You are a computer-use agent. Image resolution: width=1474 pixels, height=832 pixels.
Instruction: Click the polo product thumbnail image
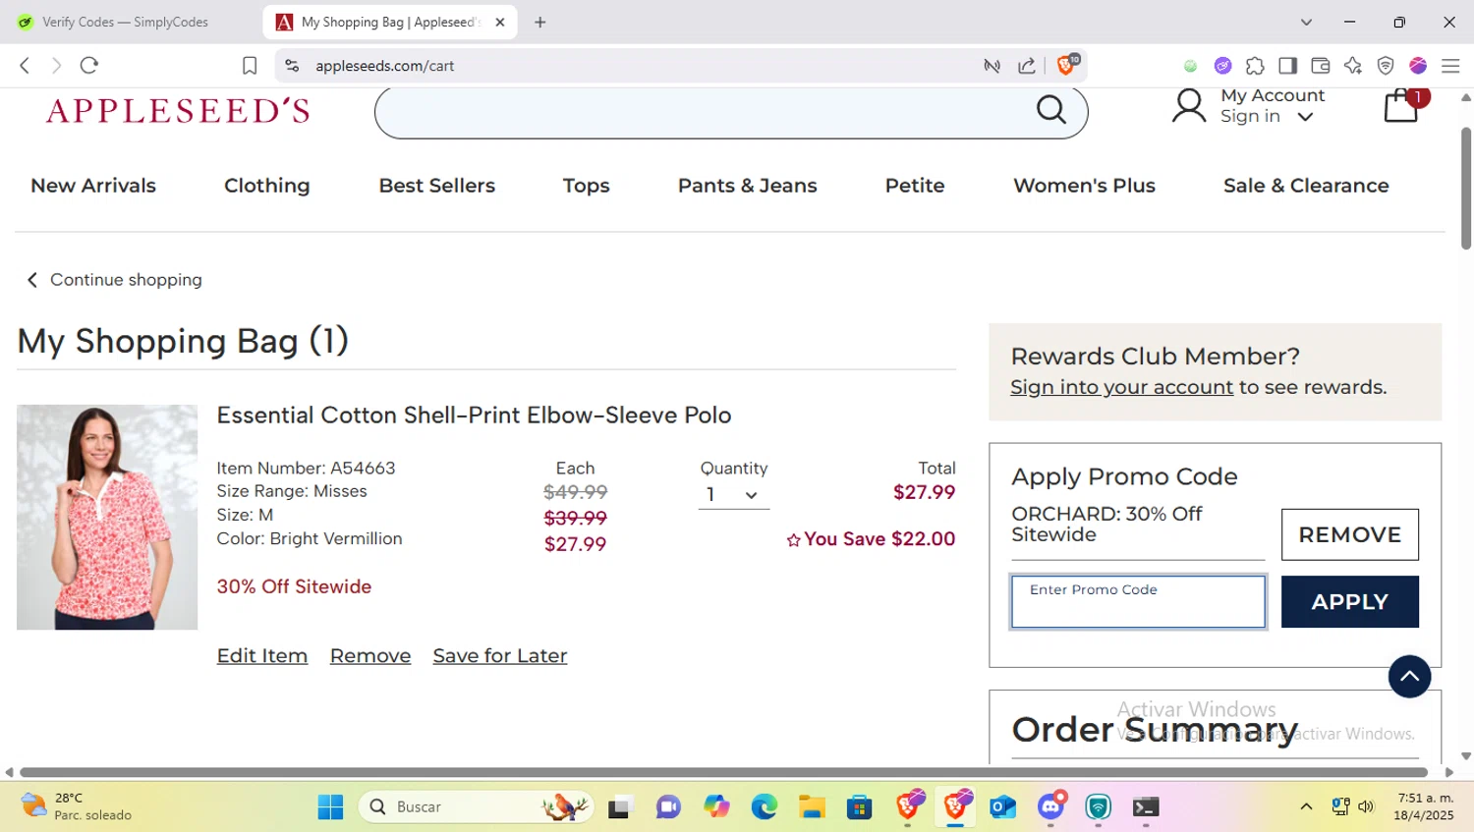[x=107, y=517]
